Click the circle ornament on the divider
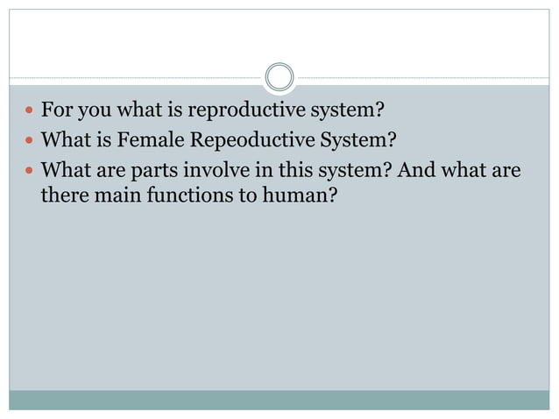The height and width of the screenshot is (419, 559). click(279, 76)
